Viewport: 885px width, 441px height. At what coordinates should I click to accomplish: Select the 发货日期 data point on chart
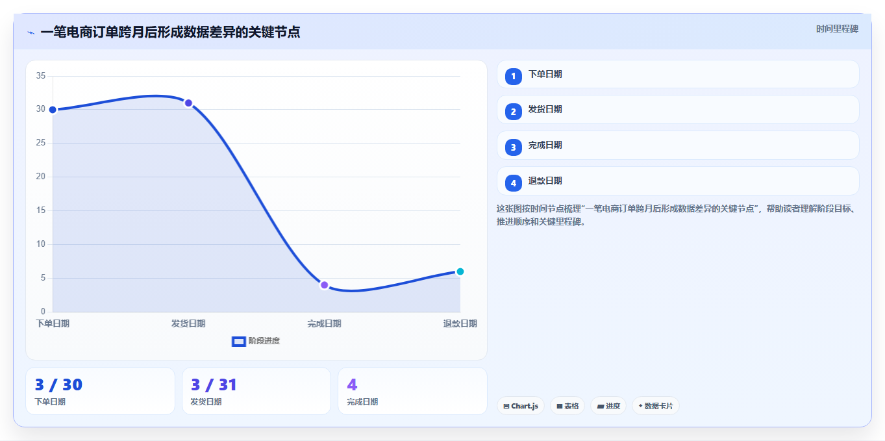point(188,103)
